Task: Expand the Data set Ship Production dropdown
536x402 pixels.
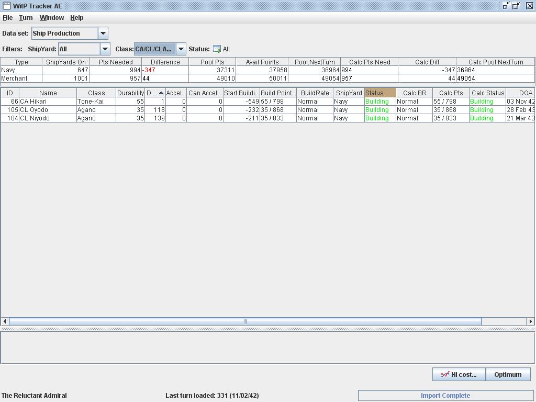Action: click(103, 33)
